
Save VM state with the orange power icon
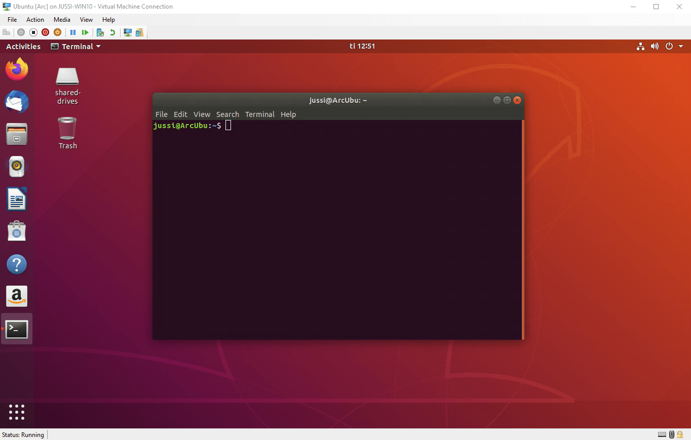click(58, 32)
